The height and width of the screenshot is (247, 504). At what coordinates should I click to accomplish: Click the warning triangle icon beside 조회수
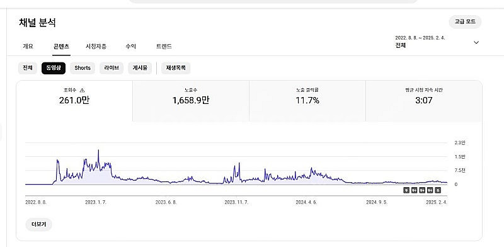(x=82, y=90)
